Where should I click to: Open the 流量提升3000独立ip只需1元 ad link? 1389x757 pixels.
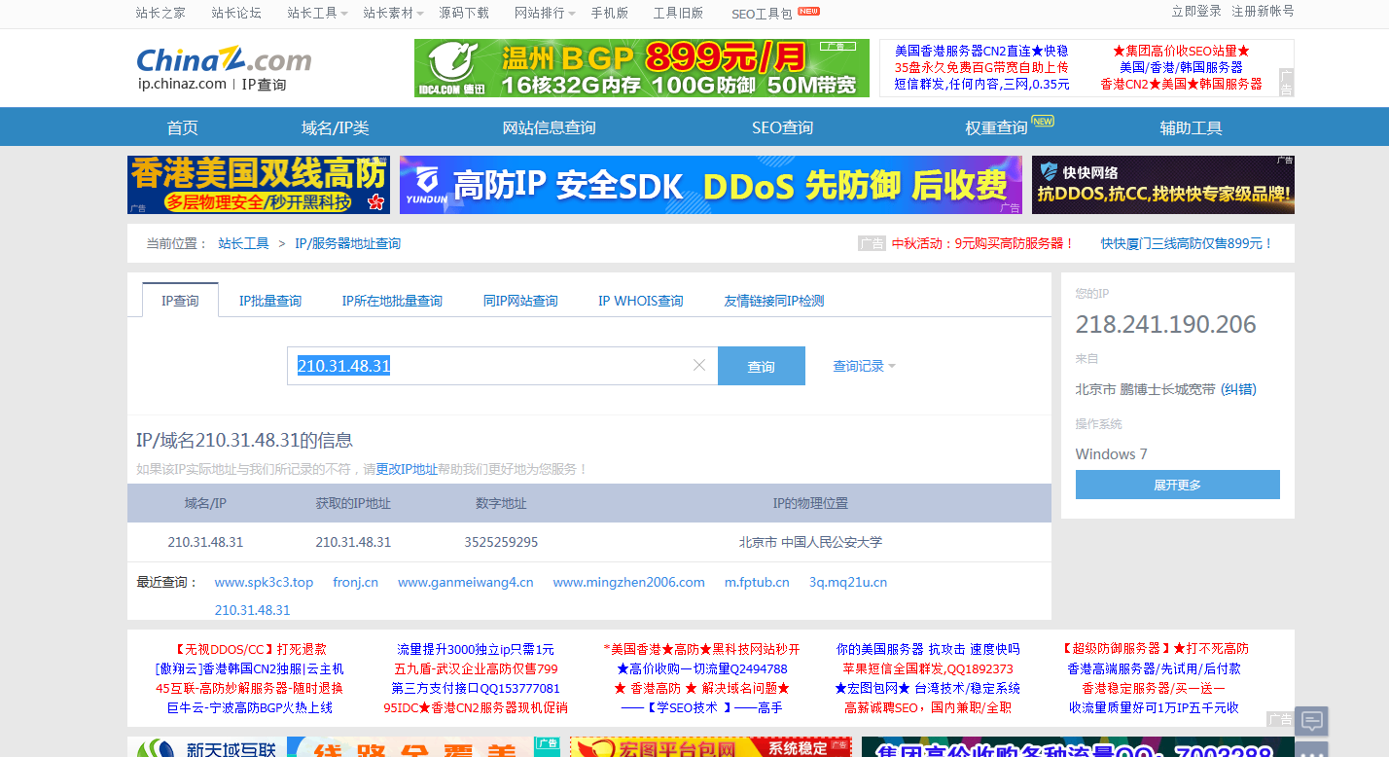click(x=476, y=649)
